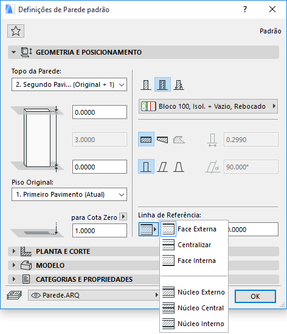Choose the trapezoid wall geometry icon

coord(162,140)
